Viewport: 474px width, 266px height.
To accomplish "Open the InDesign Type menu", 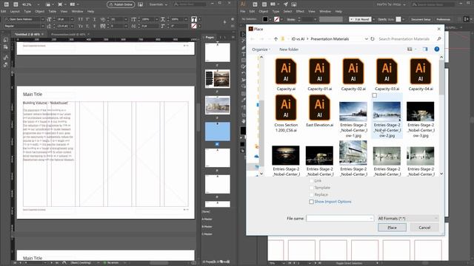I will point(27,12).
